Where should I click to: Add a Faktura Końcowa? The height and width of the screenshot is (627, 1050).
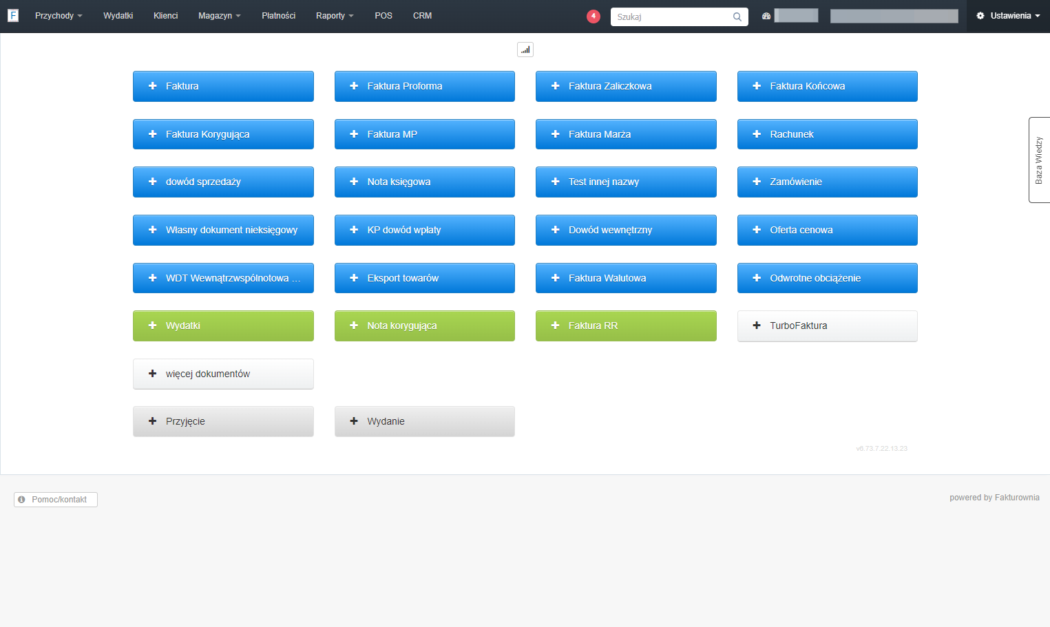[x=828, y=86]
